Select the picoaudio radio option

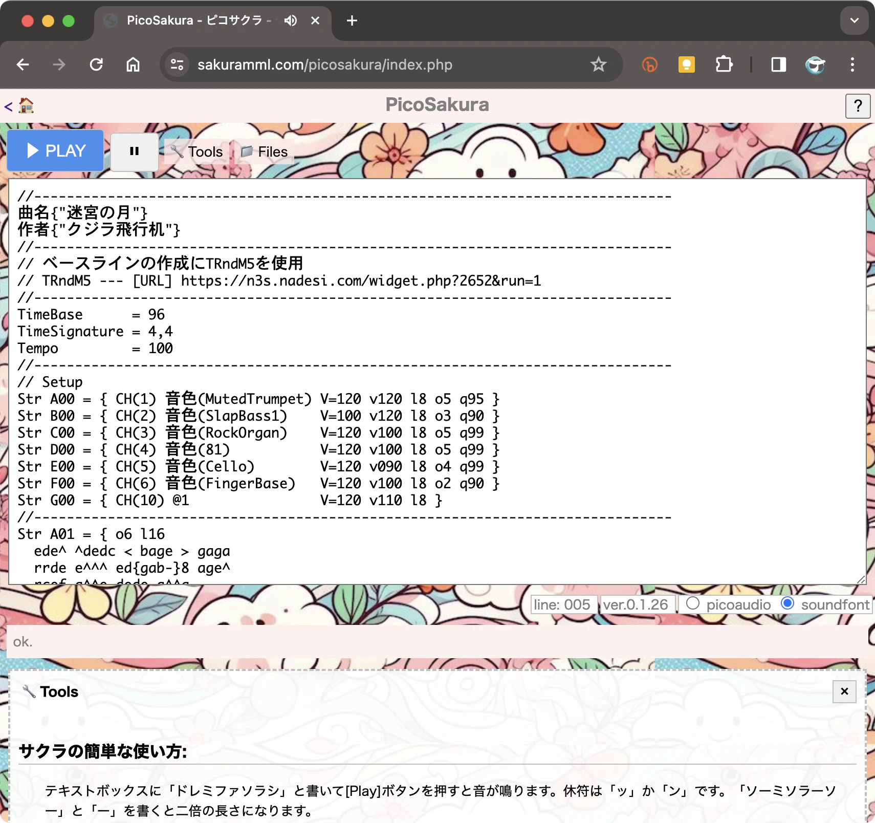(693, 603)
